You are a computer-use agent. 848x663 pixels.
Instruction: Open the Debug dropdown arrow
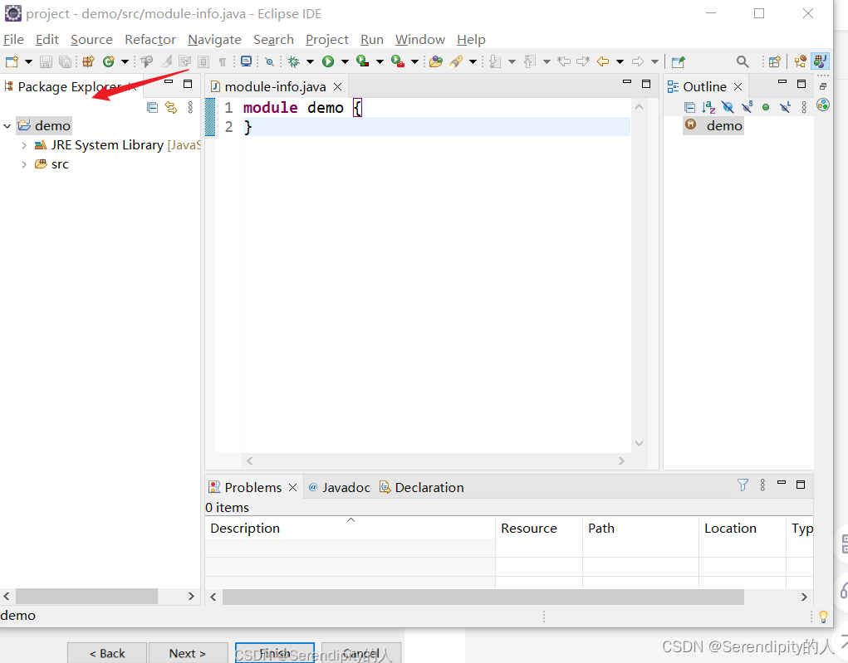tap(310, 61)
